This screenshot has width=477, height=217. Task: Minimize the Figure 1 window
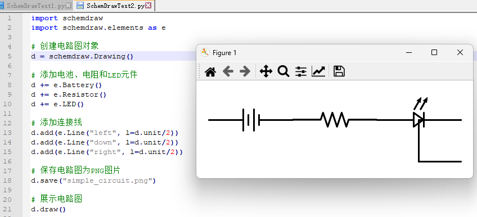409,53
